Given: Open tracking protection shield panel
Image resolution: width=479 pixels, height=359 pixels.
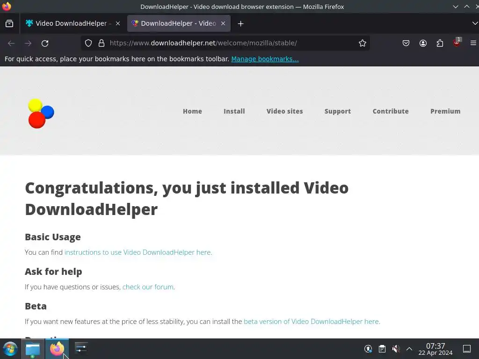Looking at the screenshot, I should tap(88, 43).
